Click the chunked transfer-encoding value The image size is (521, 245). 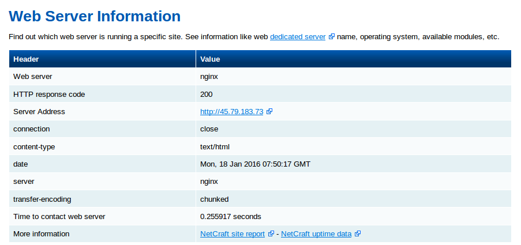[214, 199]
